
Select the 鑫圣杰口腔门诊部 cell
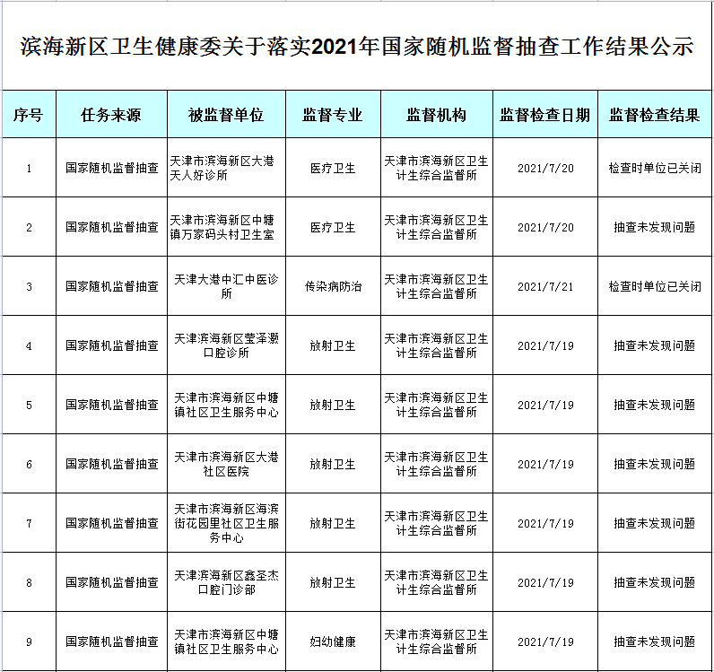[226, 582]
